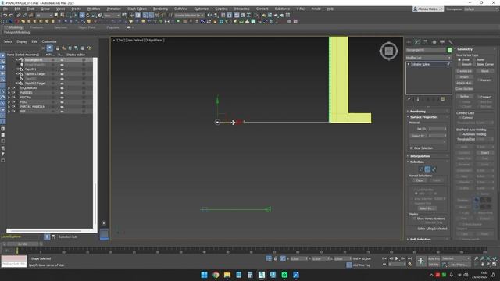Viewport: 500px width, 281px height.
Task: Click the scene explorer vertical scrollbar
Action: pyautogui.click(x=95, y=204)
